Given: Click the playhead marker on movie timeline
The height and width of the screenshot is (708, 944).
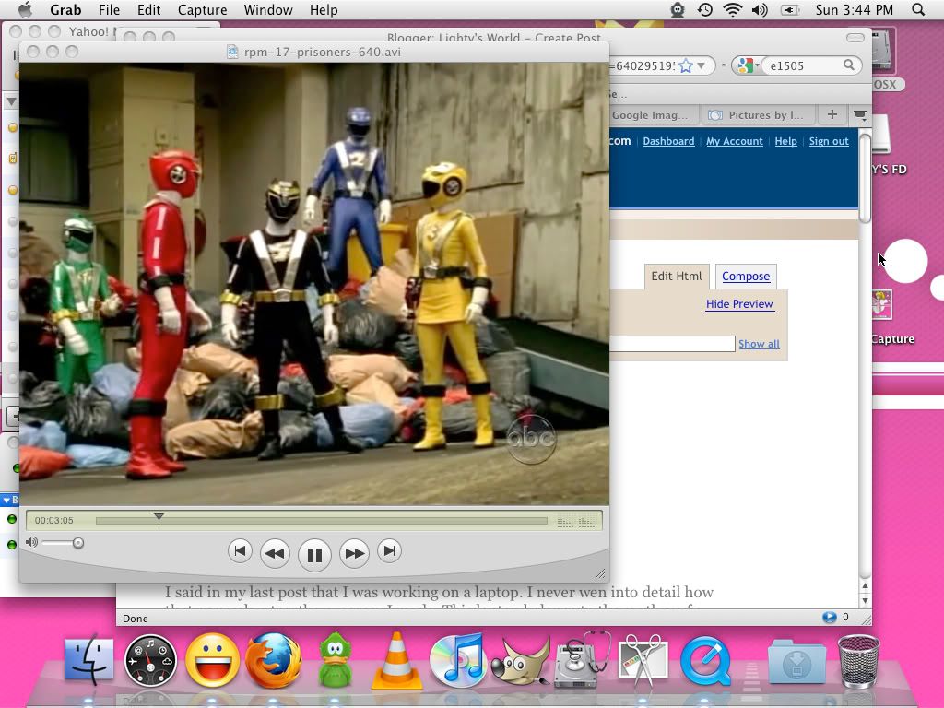Looking at the screenshot, I should coord(159,518).
